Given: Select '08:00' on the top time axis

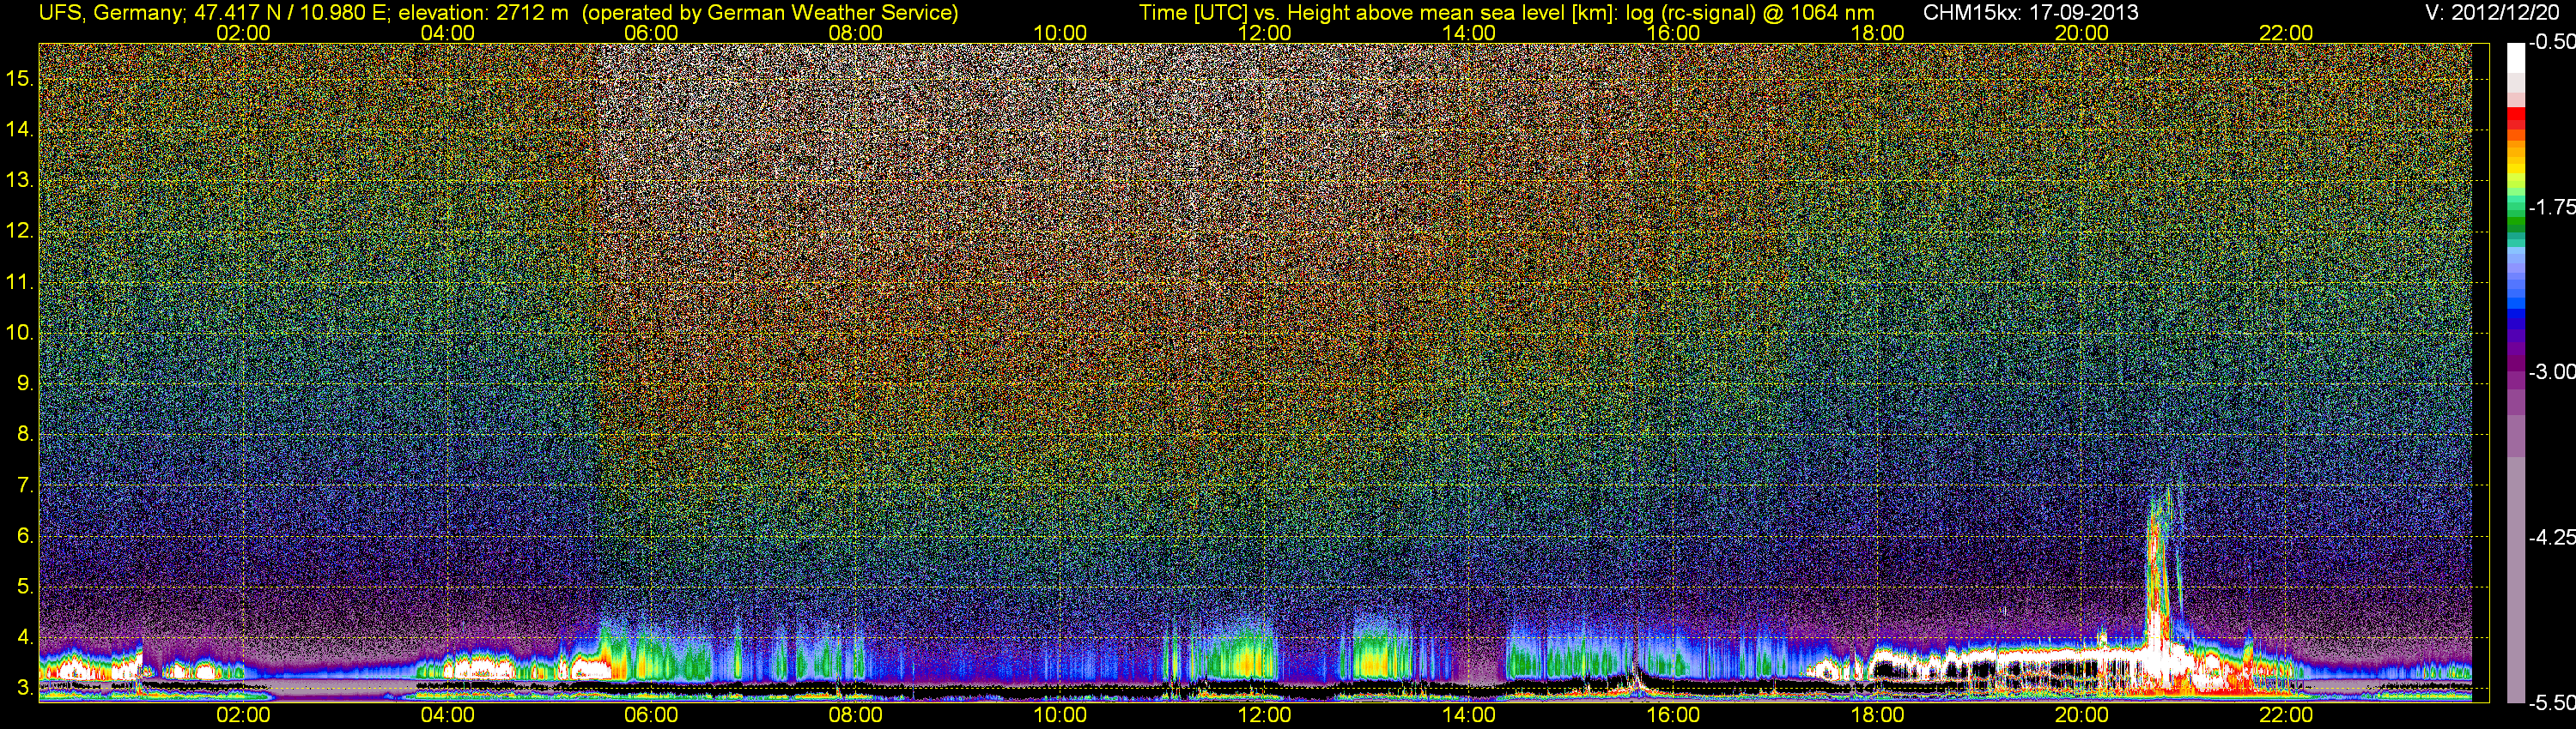Looking at the screenshot, I should point(856,33).
